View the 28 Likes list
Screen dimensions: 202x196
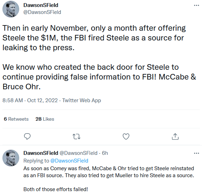click(45, 119)
